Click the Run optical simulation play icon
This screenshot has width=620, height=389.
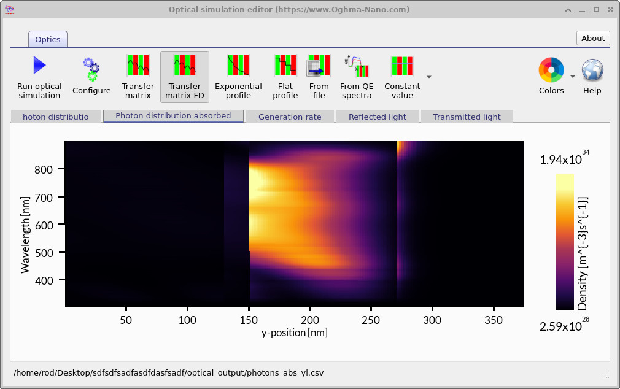pyautogui.click(x=39, y=66)
